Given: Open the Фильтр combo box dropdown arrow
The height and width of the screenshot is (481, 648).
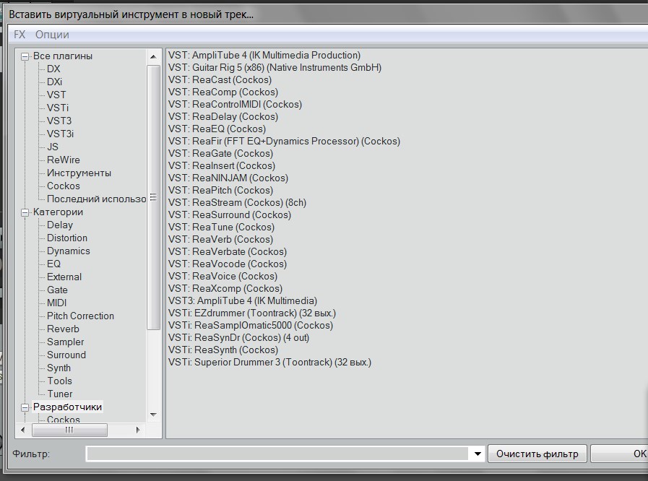Looking at the screenshot, I should [478, 454].
